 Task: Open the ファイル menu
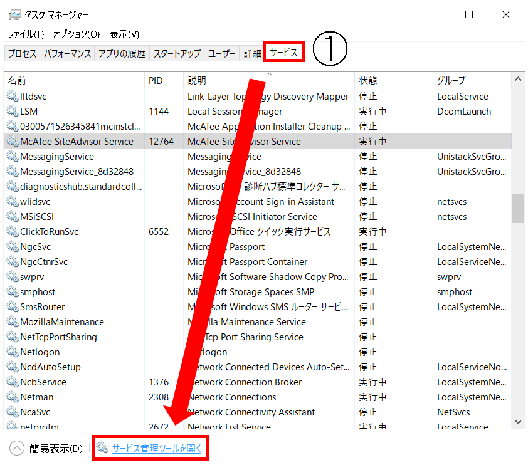(x=26, y=34)
